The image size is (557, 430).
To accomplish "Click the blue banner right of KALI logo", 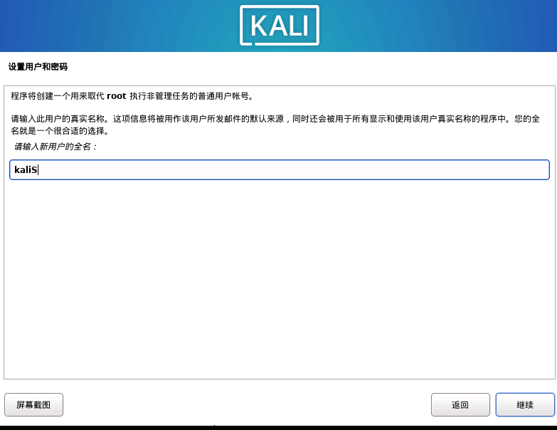I will click(438, 26).
